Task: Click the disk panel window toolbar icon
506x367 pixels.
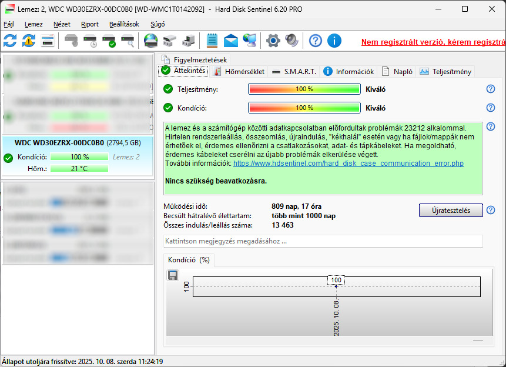Action: [48, 41]
